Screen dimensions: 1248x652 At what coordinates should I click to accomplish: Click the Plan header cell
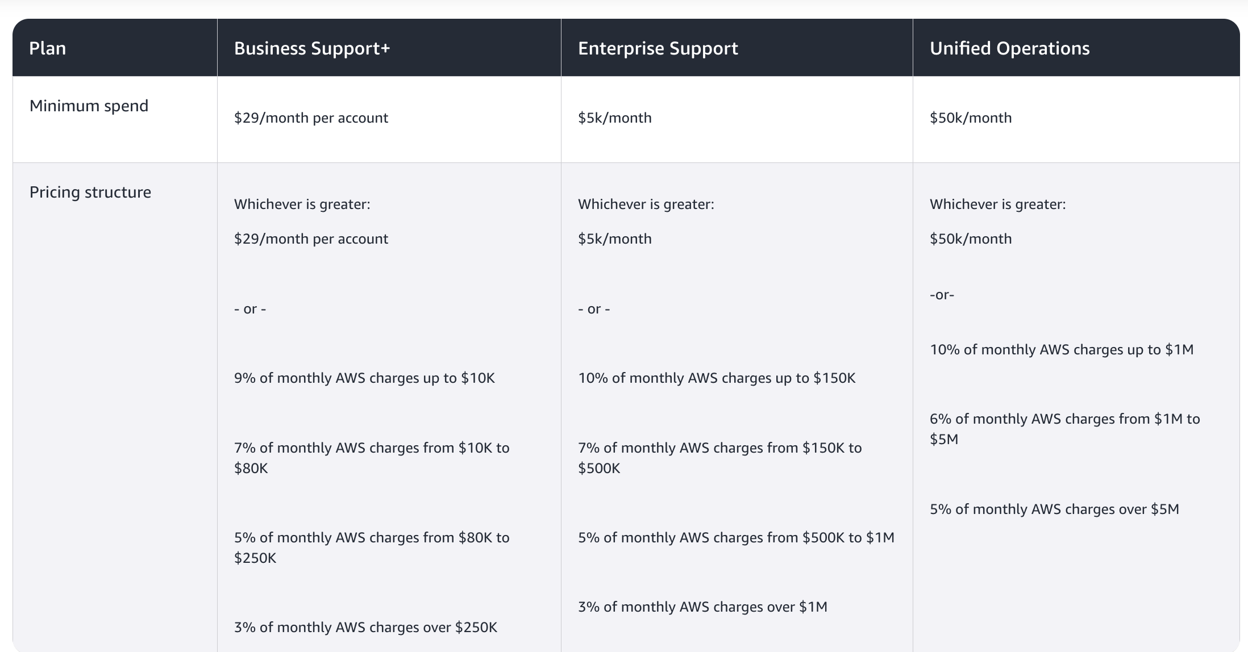[x=48, y=48]
